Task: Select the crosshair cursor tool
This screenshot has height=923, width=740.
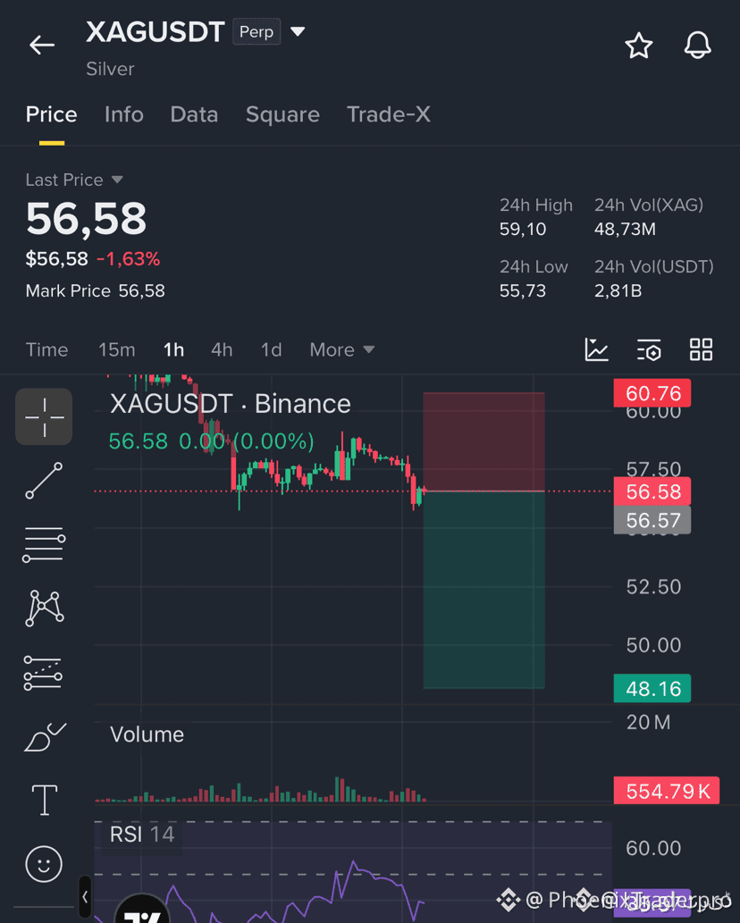Action: (44, 416)
